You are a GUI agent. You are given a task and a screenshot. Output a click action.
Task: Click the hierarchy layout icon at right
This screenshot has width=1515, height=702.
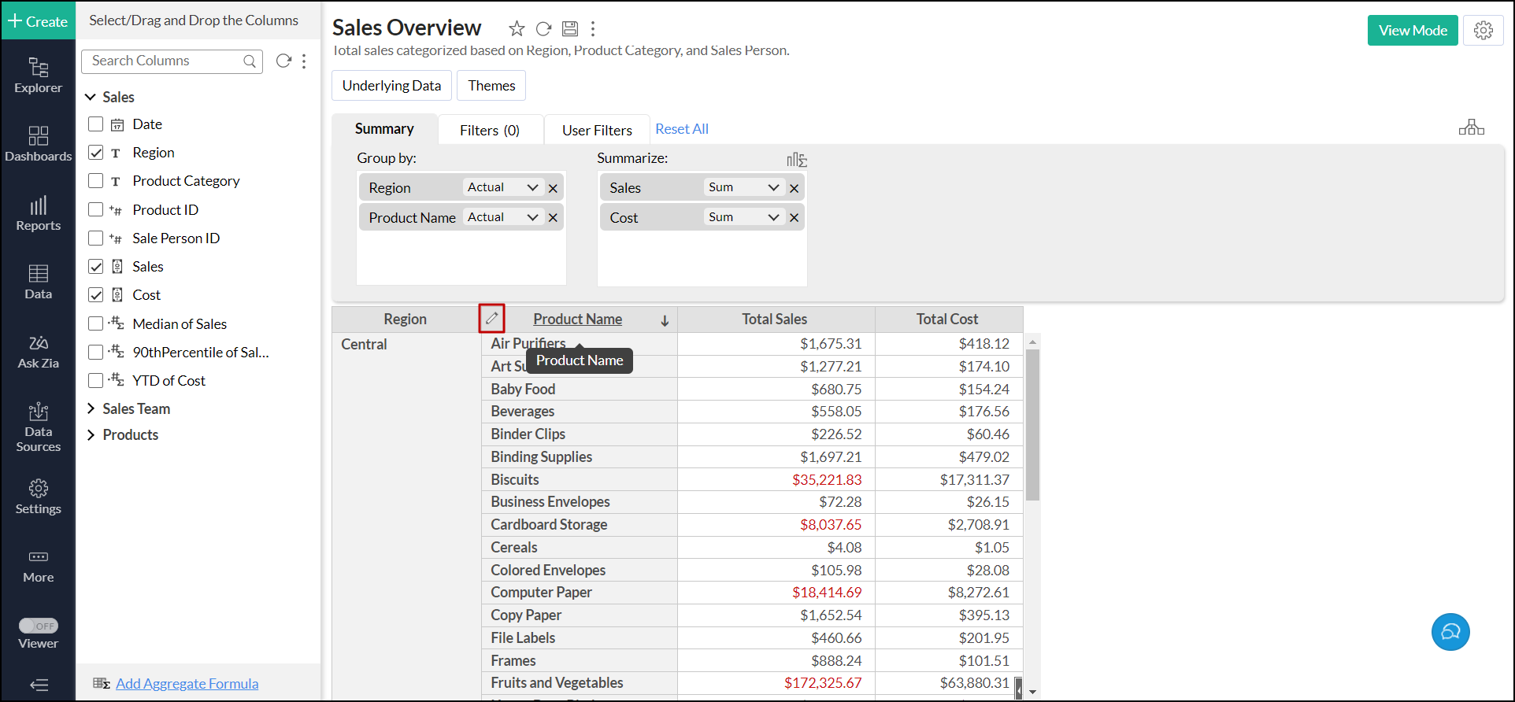point(1471,127)
